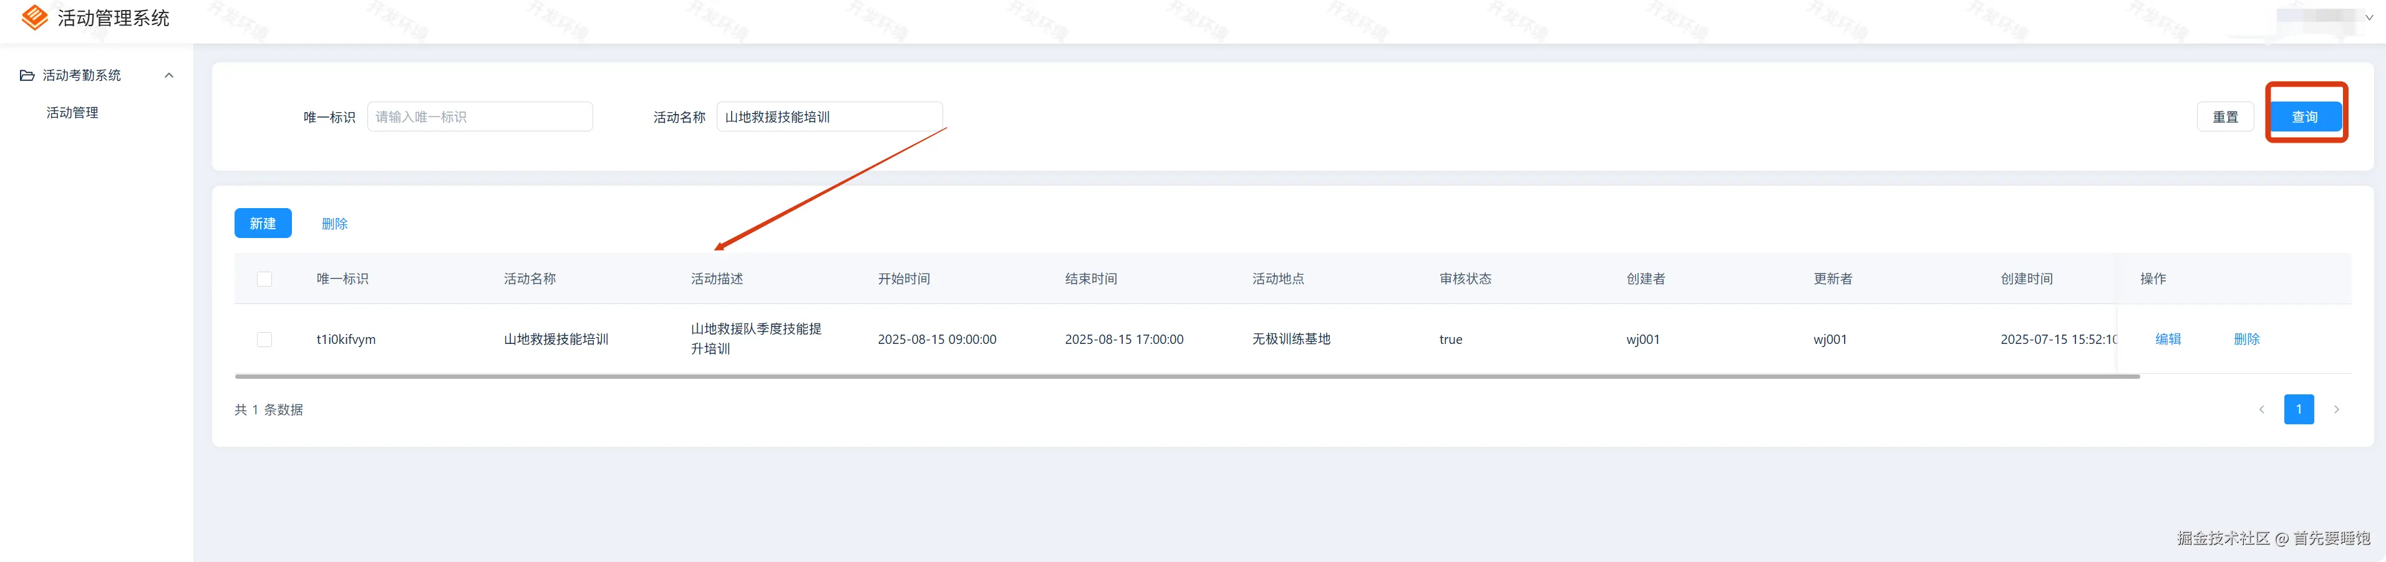Click the 重置 reset button
Viewport: 2386px width, 562px height.
pos(2225,117)
